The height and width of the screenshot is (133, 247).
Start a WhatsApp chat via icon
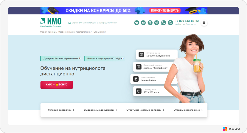[x=164, y=23]
